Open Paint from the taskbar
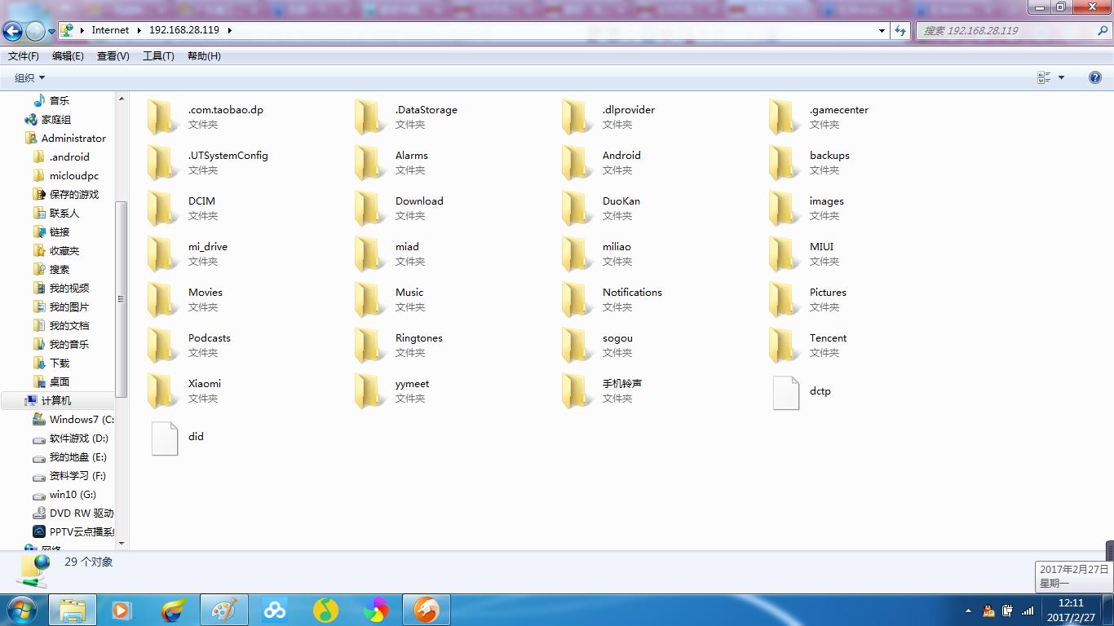The width and height of the screenshot is (1114, 626). (x=223, y=610)
